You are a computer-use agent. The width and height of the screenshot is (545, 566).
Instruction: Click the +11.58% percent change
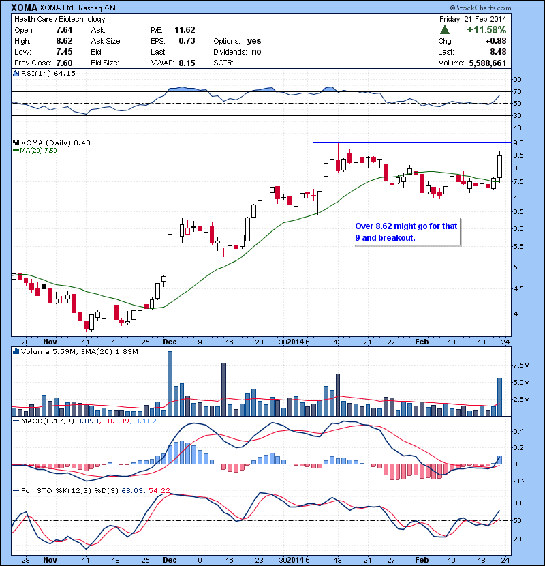point(486,30)
